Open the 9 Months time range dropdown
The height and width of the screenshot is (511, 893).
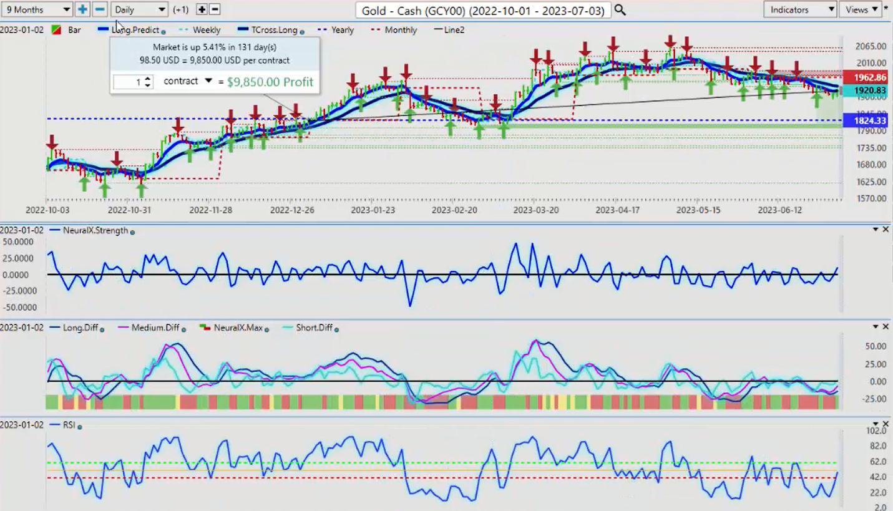pyautogui.click(x=37, y=9)
